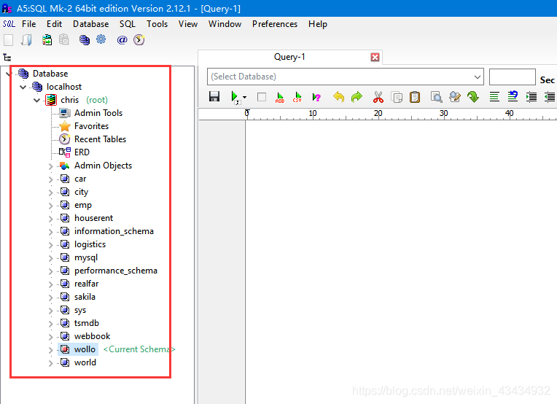557x404 pixels.
Task: Redo with the green arrow icon
Action: pos(357,97)
